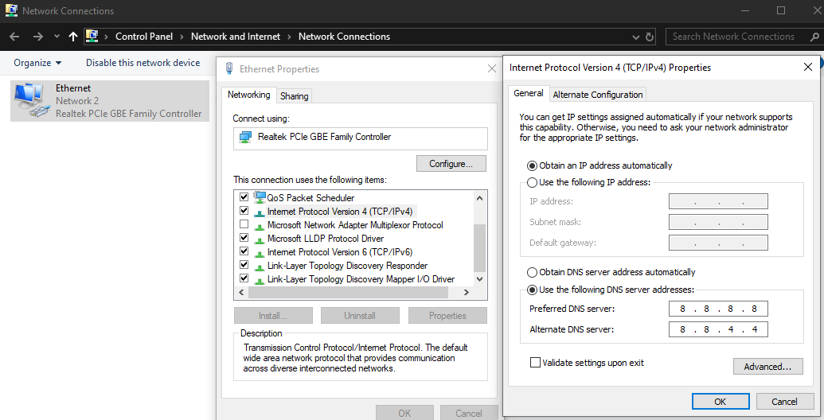
Task: Click the back navigation arrow
Action: pyautogui.click(x=14, y=37)
